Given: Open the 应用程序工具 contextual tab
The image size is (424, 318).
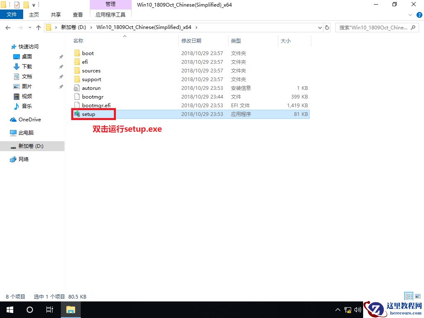Looking at the screenshot, I should point(111,14).
